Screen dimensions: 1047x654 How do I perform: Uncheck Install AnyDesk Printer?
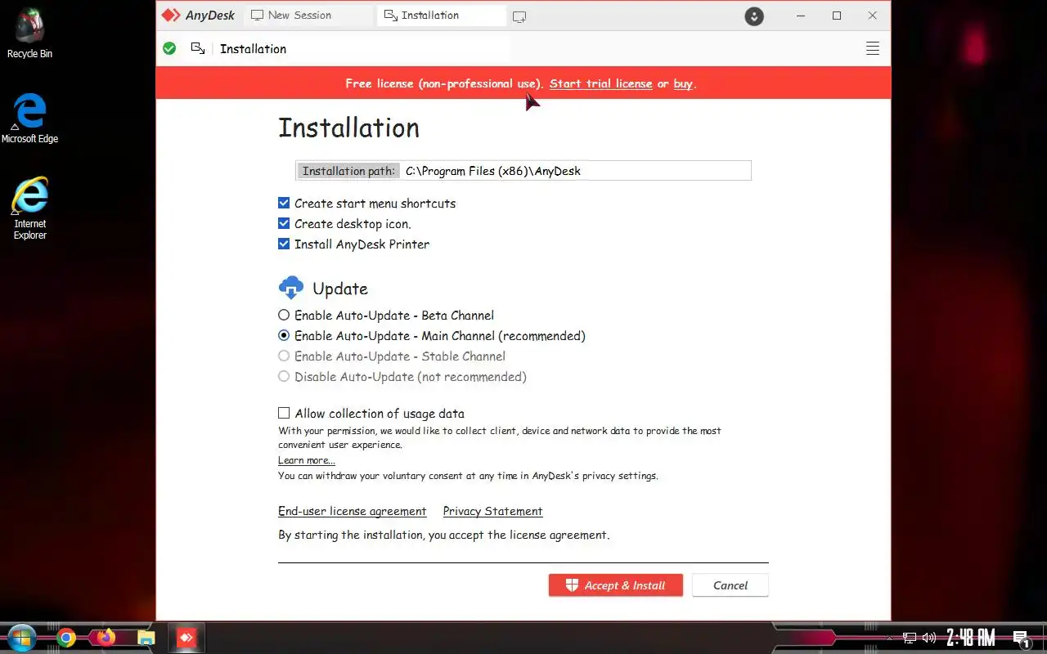284,244
